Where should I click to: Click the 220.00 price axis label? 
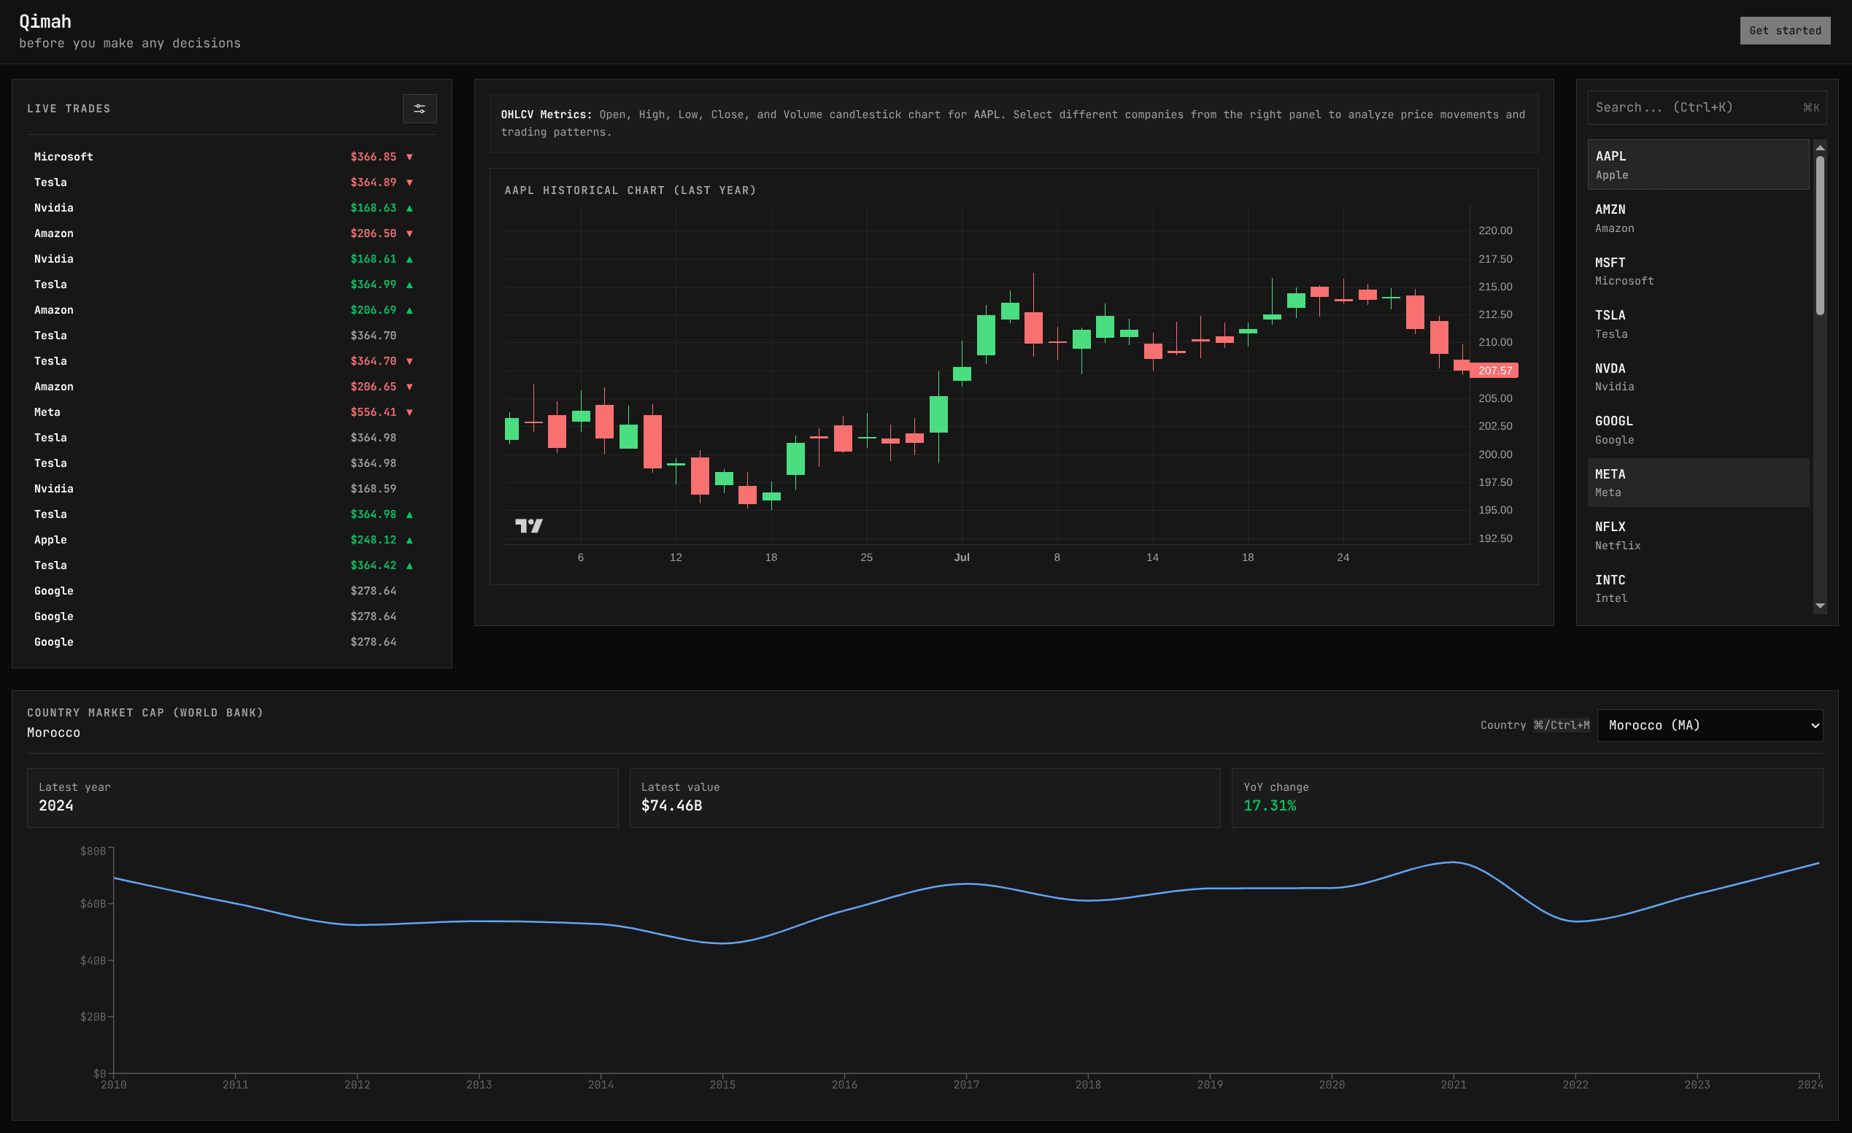coord(1495,231)
